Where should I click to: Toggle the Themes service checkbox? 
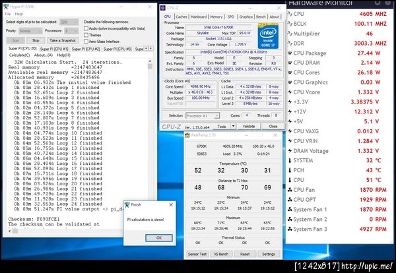[86, 35]
